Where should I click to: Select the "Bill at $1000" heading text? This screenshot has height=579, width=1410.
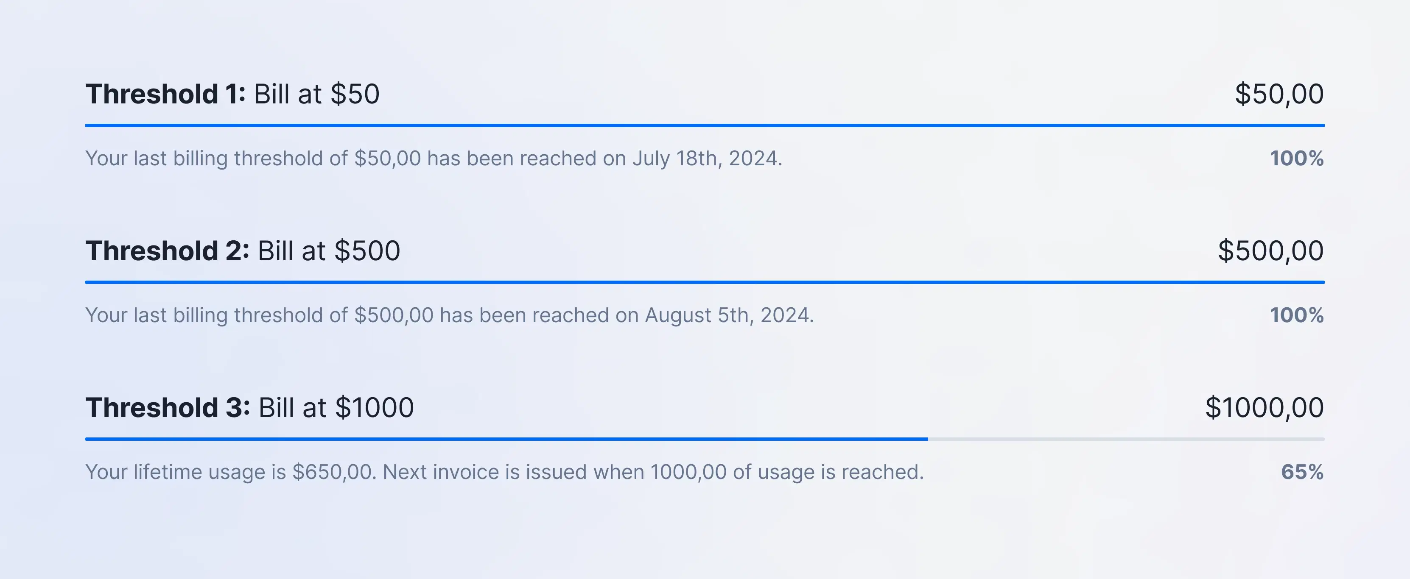(336, 408)
